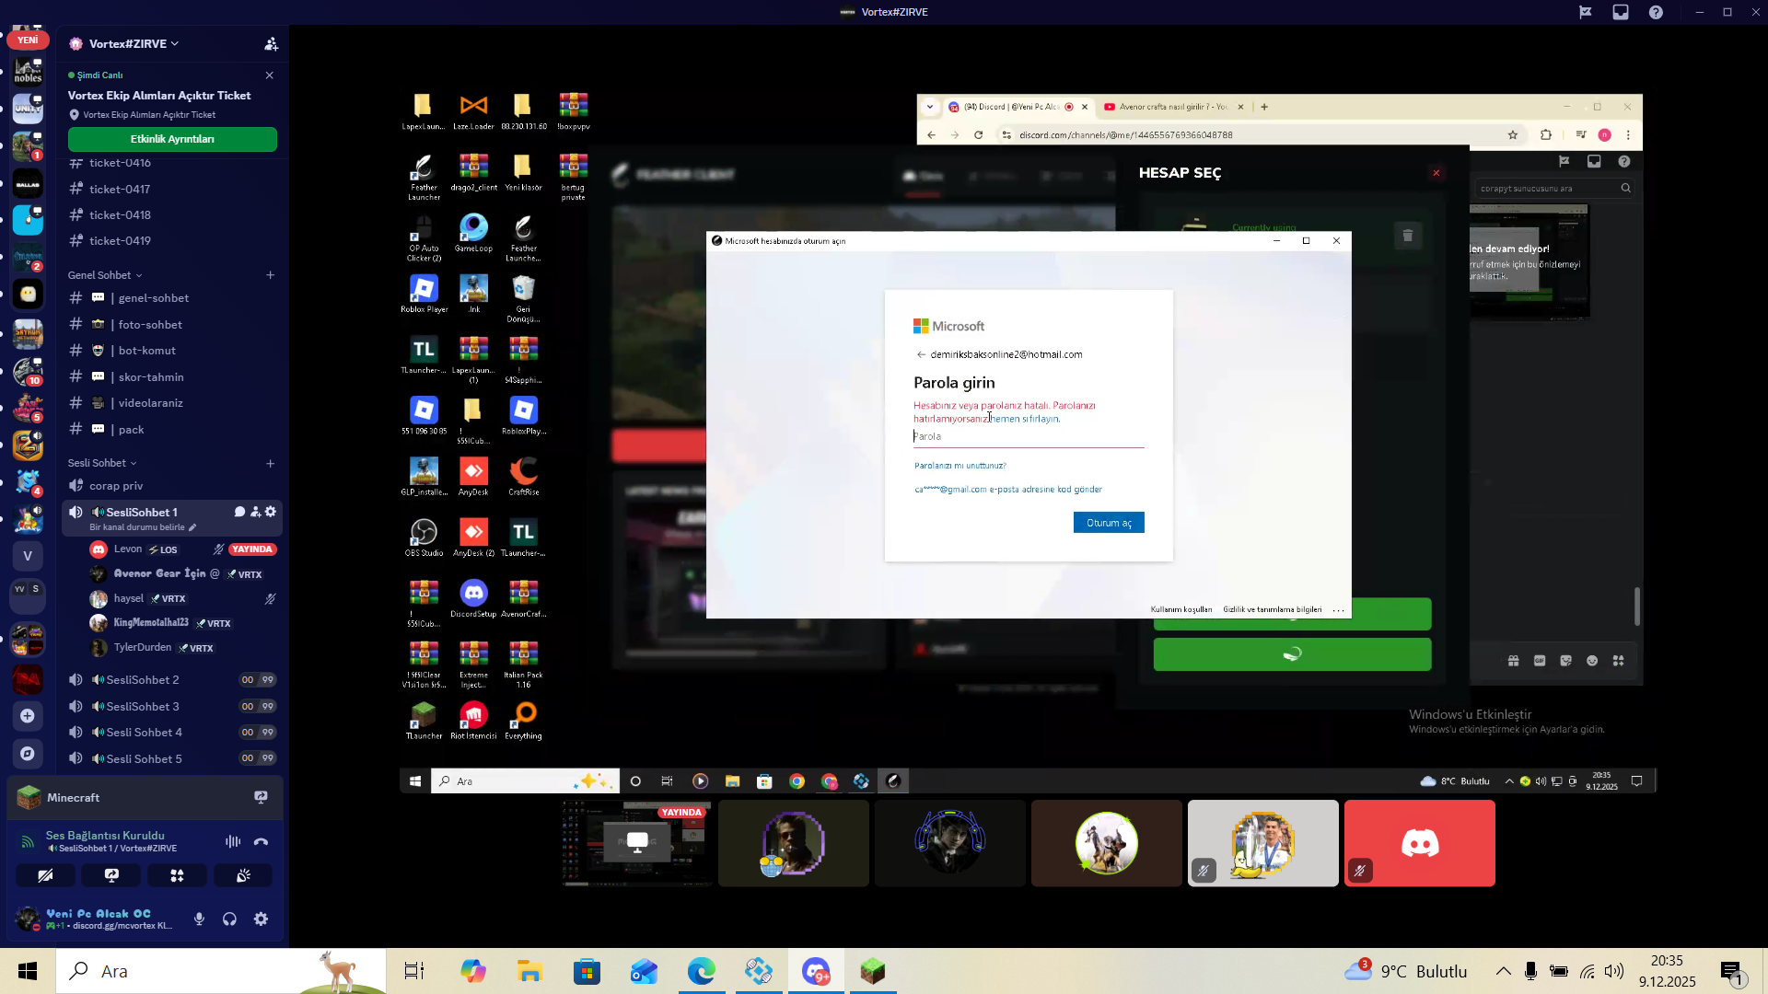Invite people to SesliSohbet 1 channel
Viewport: 1768px width, 994px height.
click(255, 512)
